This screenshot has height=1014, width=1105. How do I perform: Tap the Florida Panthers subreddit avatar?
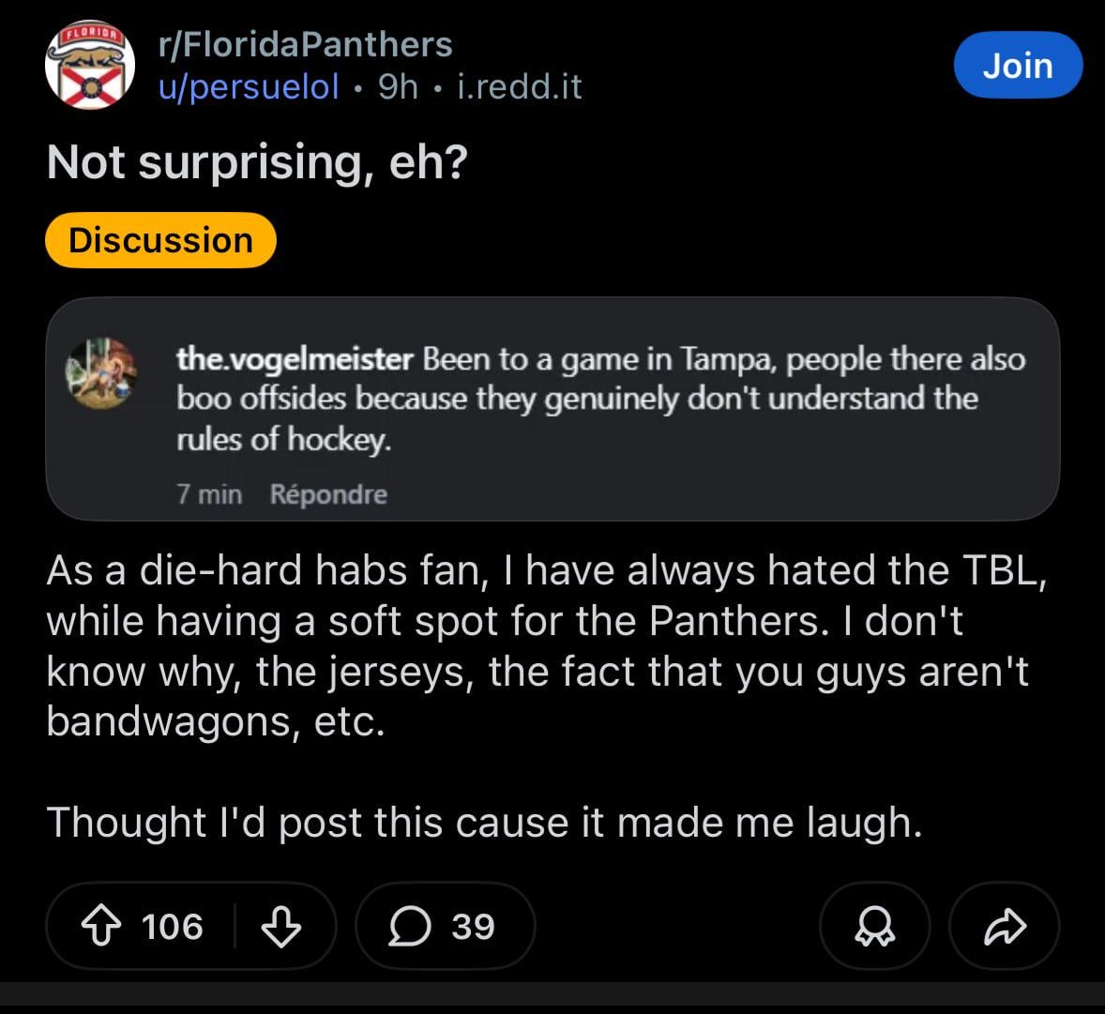pos(90,66)
